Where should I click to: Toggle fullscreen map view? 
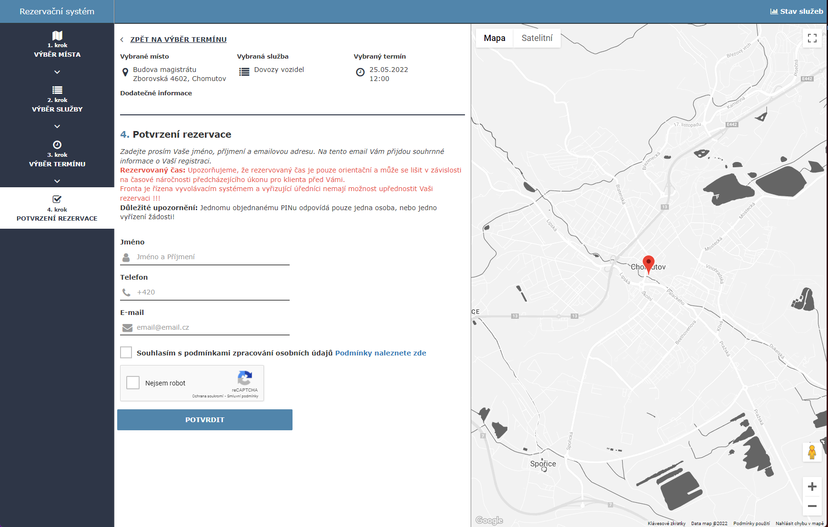pyautogui.click(x=812, y=38)
